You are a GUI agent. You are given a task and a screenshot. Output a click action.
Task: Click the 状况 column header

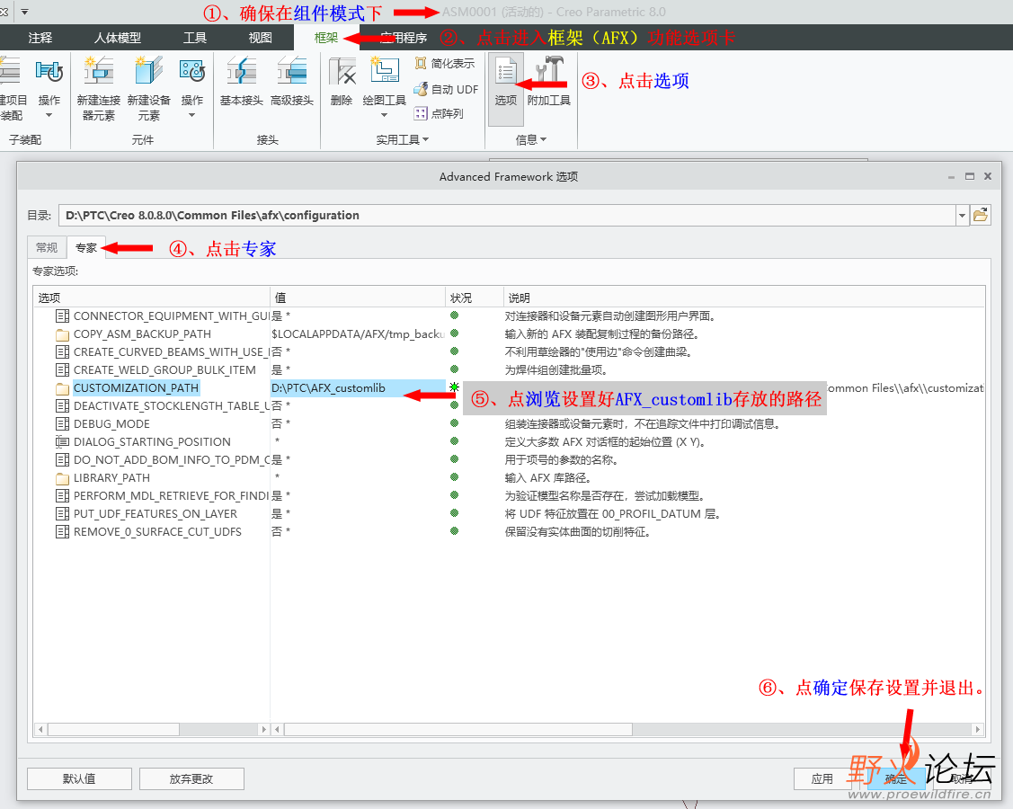pyautogui.click(x=475, y=298)
